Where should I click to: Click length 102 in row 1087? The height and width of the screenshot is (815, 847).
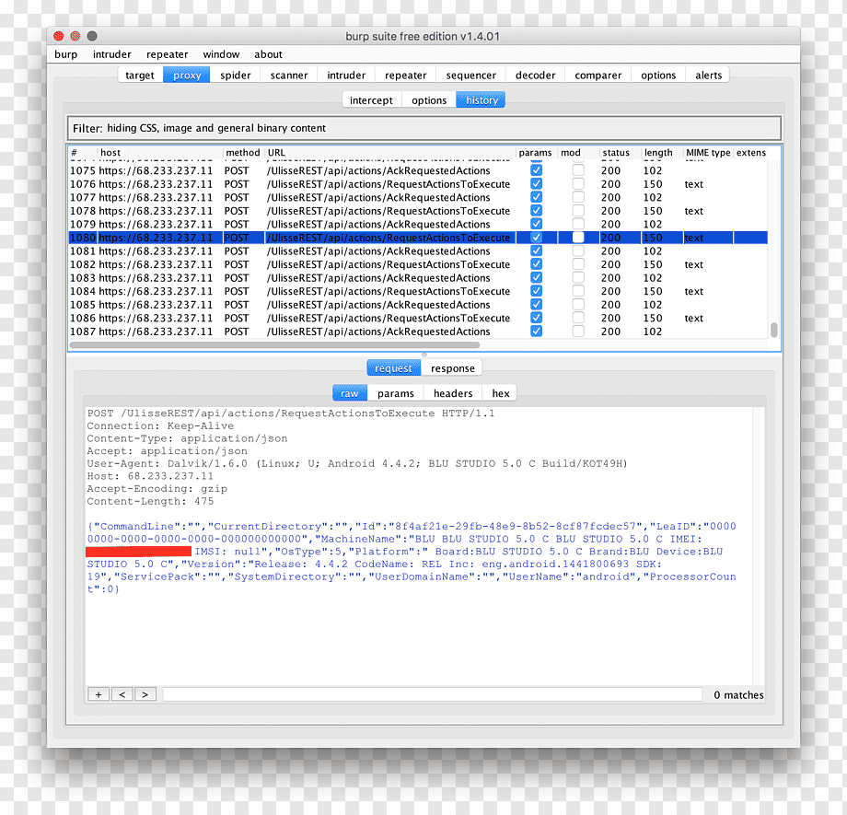pyautogui.click(x=652, y=332)
